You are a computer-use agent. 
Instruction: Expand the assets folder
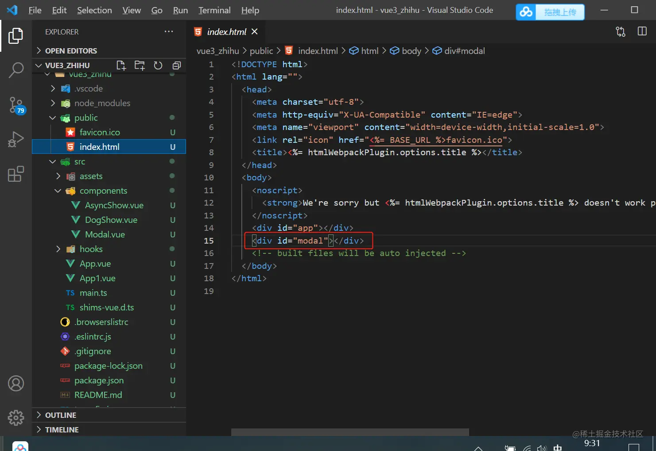click(x=109, y=176)
